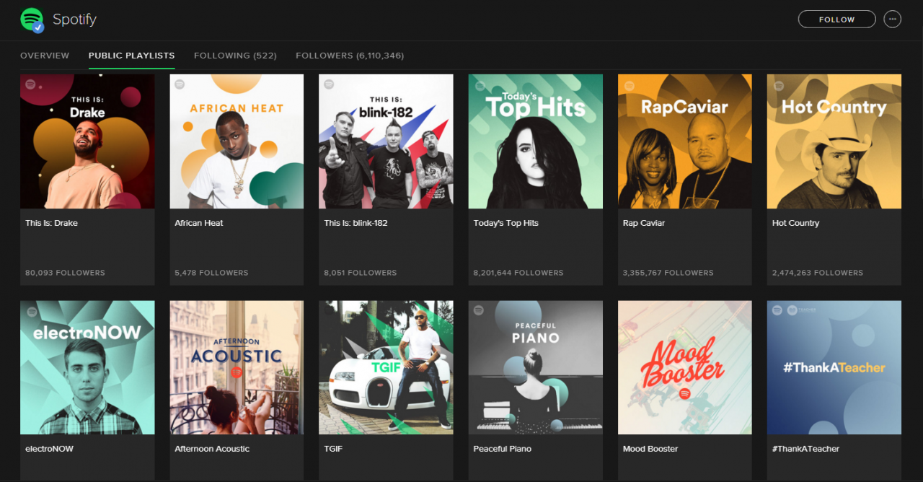Open the TGIF playlist cover image
923x482 pixels.
[x=386, y=367]
